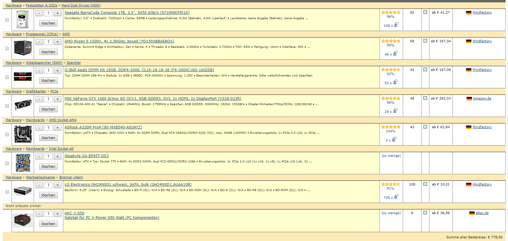Open reviews icon for AMD Ryzen 5 (46 x)
508x241 pixels.
(395, 53)
